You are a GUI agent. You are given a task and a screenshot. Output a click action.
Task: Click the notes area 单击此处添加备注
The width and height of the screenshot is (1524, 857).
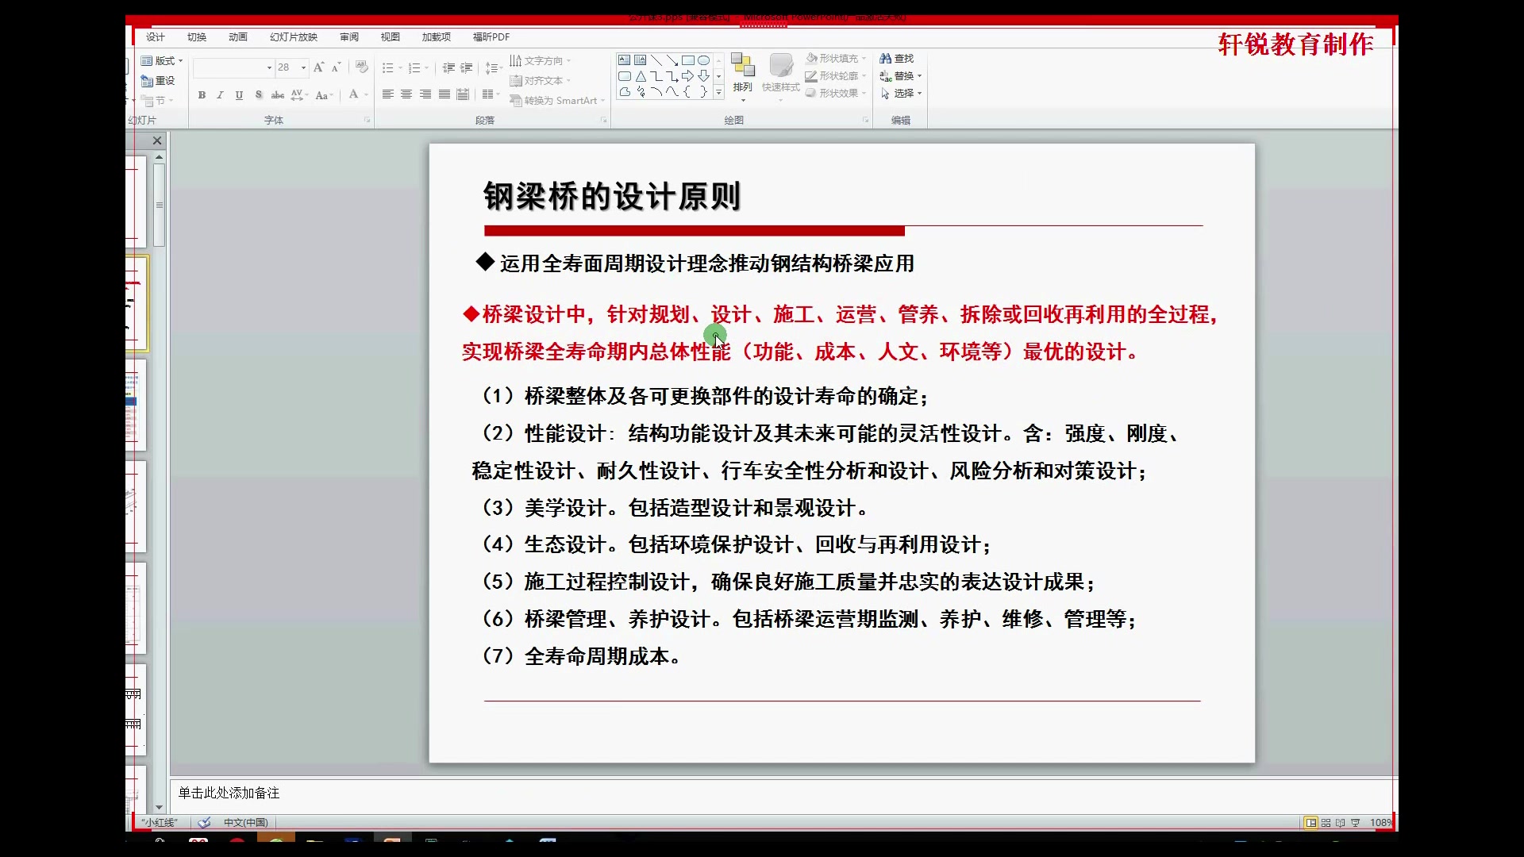click(x=229, y=793)
